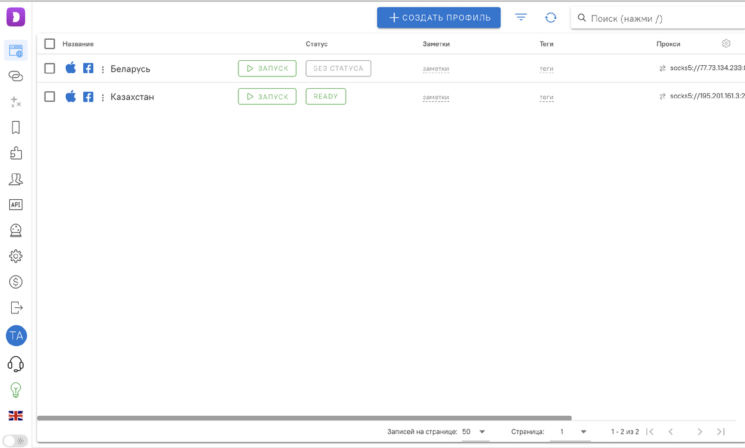Screen dimensions: 745x448
Task: Click the socks5://195.201.161.3 proxy text
Action: 707,96
